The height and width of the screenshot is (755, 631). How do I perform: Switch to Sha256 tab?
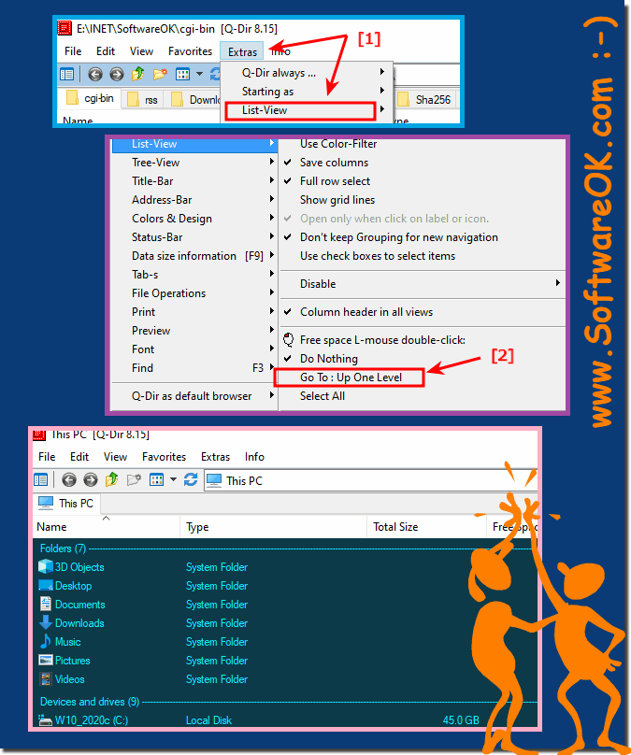[424, 100]
